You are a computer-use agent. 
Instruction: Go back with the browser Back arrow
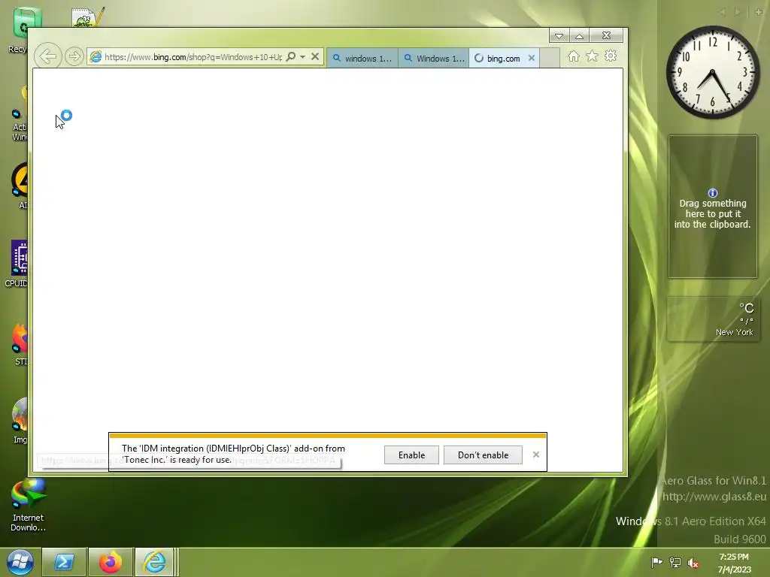pyautogui.click(x=47, y=56)
